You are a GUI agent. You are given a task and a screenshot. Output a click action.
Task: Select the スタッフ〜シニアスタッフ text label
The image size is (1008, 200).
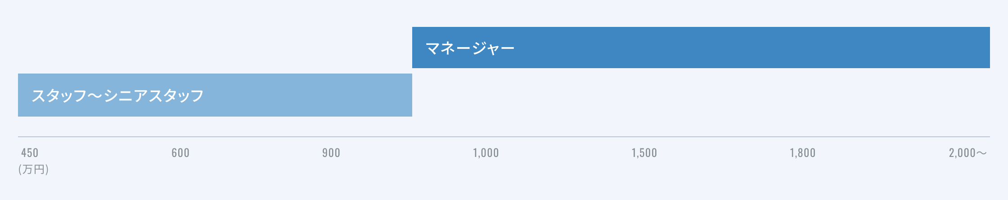(x=117, y=96)
